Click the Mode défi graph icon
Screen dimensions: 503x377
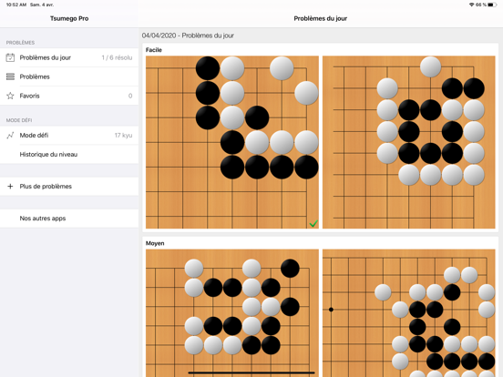click(10, 136)
